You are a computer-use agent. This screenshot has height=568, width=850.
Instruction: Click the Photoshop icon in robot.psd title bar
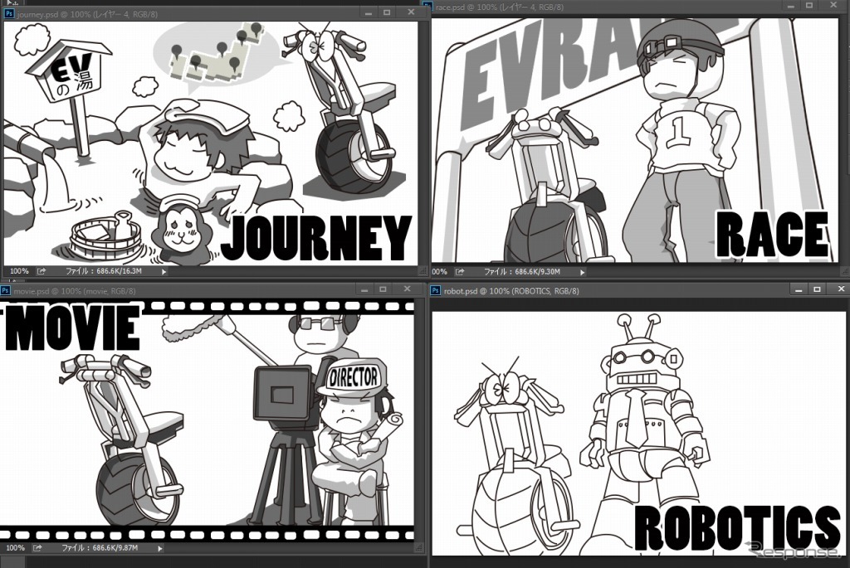click(437, 291)
